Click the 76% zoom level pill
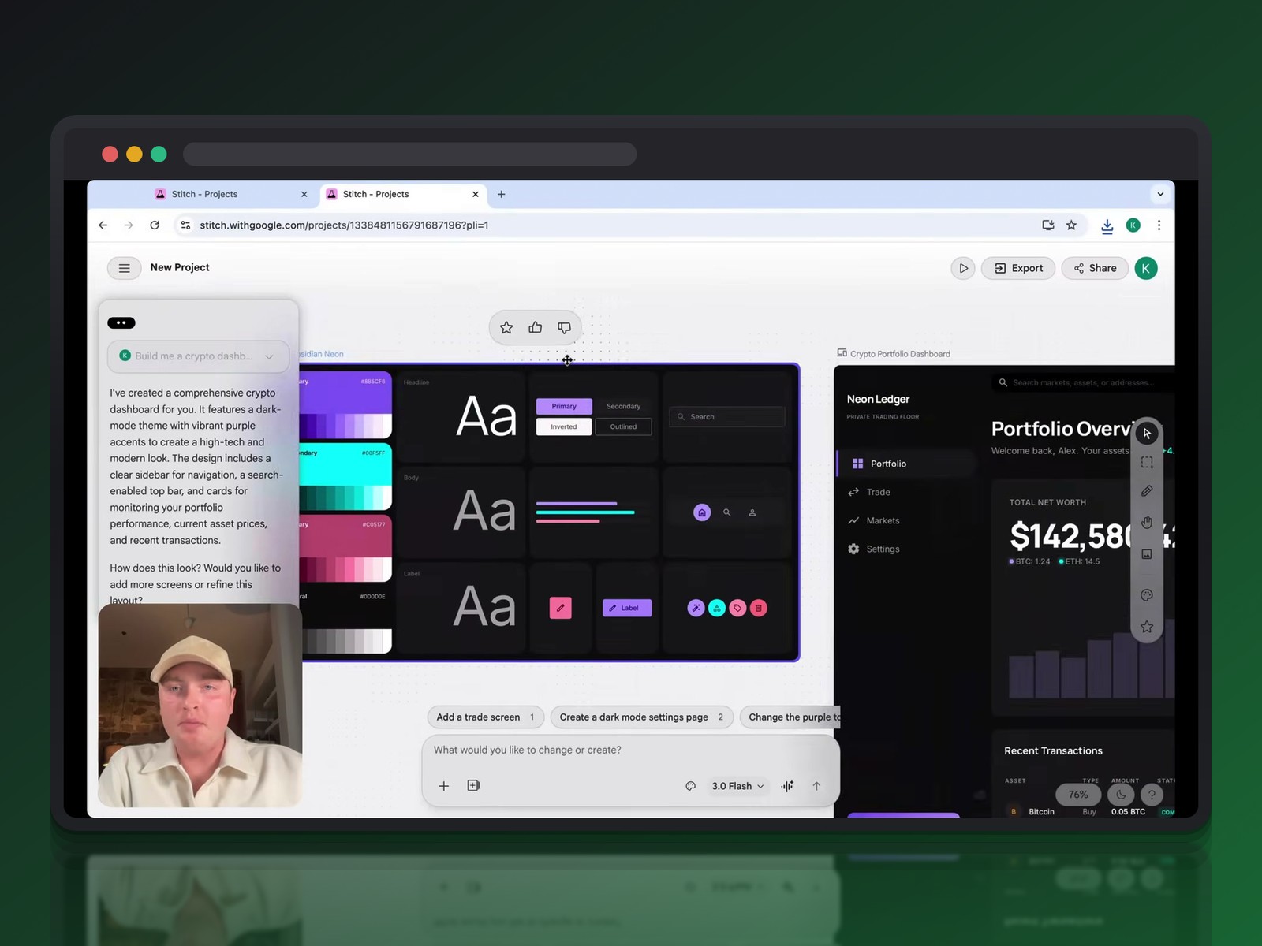The image size is (1262, 946). tap(1078, 795)
